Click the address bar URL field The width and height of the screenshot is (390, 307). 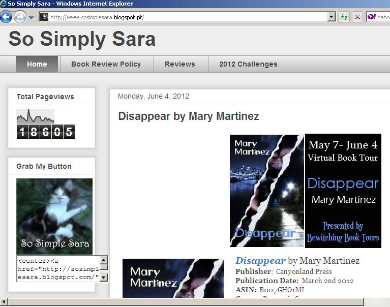click(188, 17)
